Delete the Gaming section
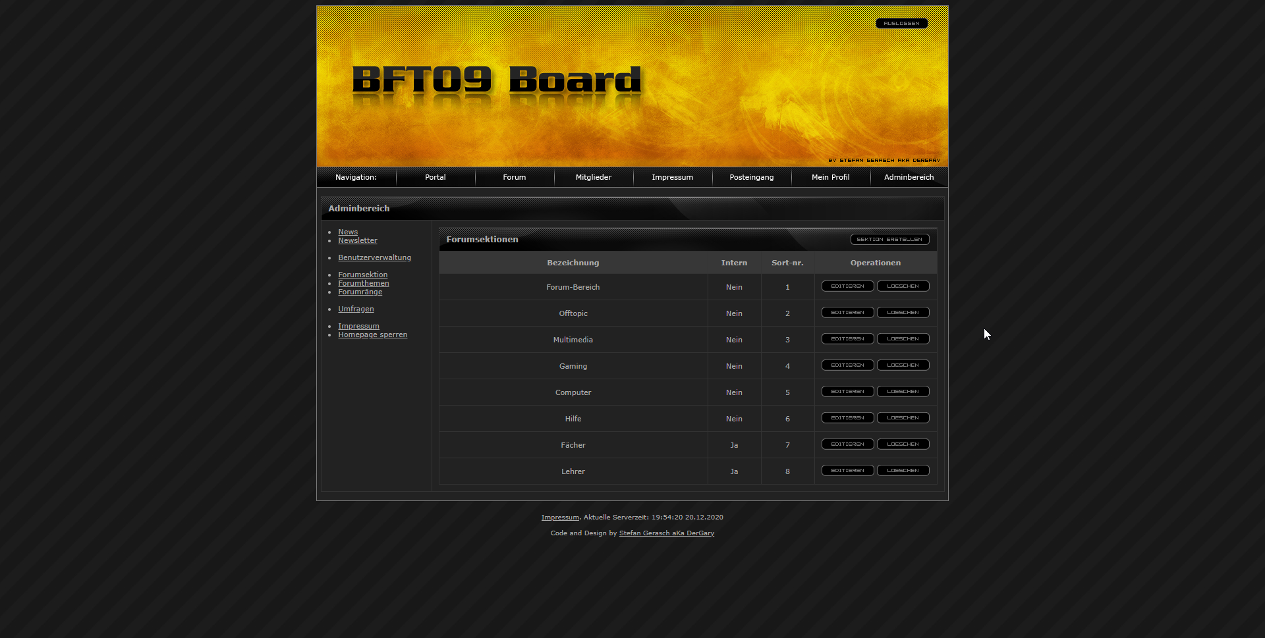This screenshot has width=1265, height=638. pyautogui.click(x=903, y=365)
